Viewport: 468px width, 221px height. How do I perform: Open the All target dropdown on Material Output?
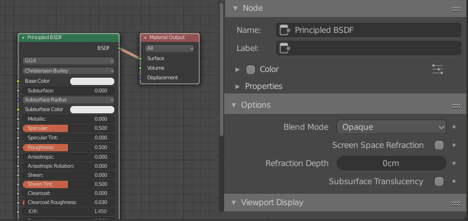[x=170, y=48]
